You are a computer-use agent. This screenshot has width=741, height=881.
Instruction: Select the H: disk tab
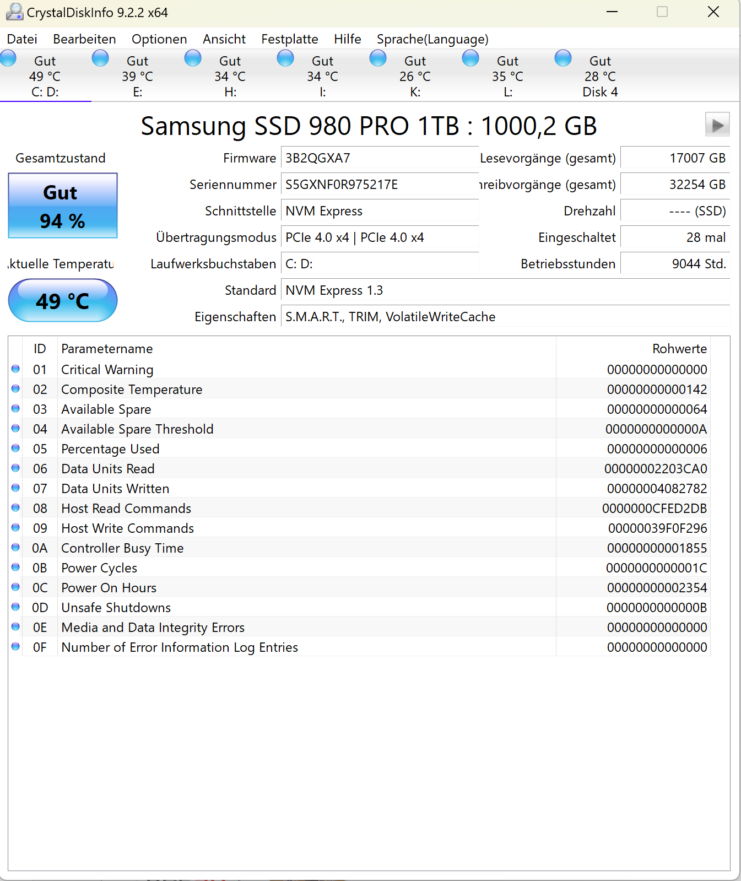(230, 76)
